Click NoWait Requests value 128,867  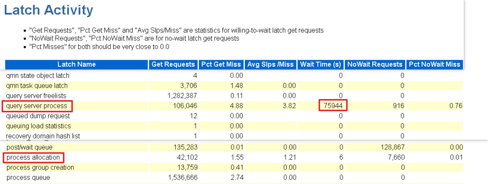393,147
